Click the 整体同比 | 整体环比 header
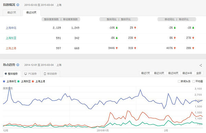206x133 pixels. click(x=119, y=19)
